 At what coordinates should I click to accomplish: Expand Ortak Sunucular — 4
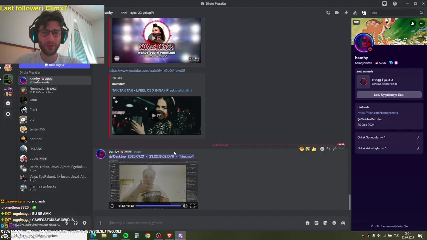[389, 137]
